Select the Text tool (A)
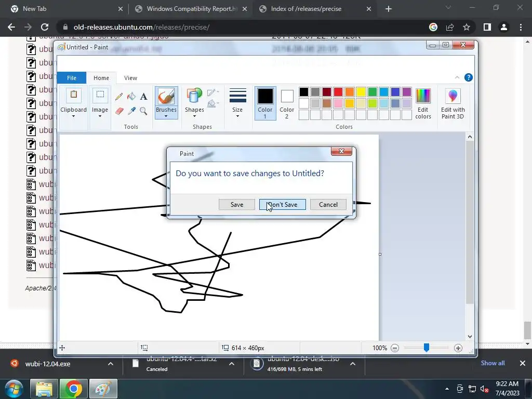This screenshot has width=532, height=399. click(143, 97)
